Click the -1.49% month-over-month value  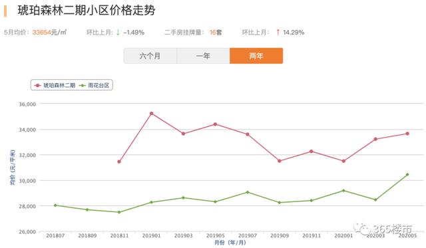pyautogui.click(x=134, y=33)
